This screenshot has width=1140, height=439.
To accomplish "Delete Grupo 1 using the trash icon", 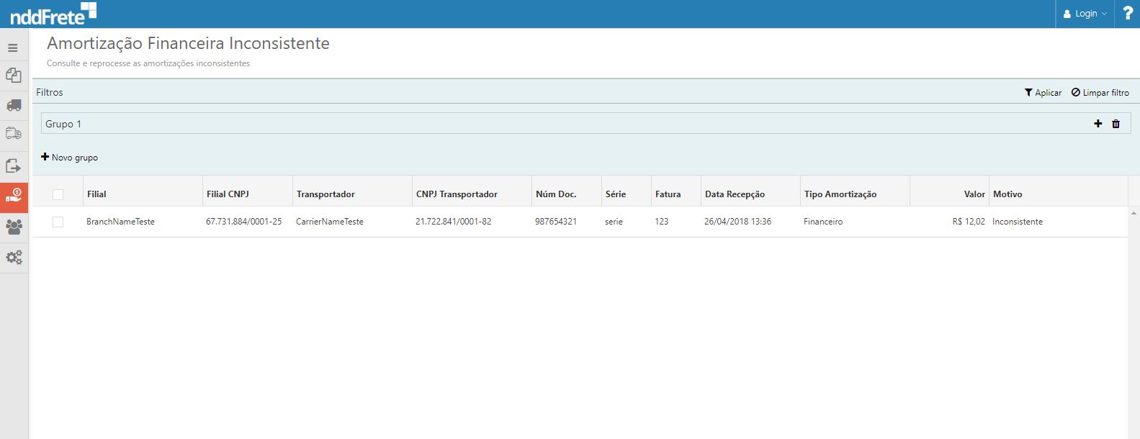I will point(1116,124).
